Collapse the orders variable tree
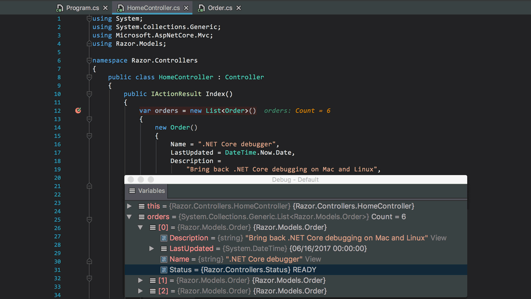The image size is (531, 299). 129,216
